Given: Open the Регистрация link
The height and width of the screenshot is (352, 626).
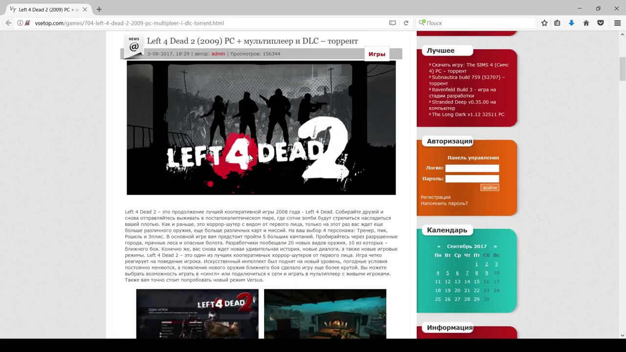Looking at the screenshot, I should [x=436, y=197].
